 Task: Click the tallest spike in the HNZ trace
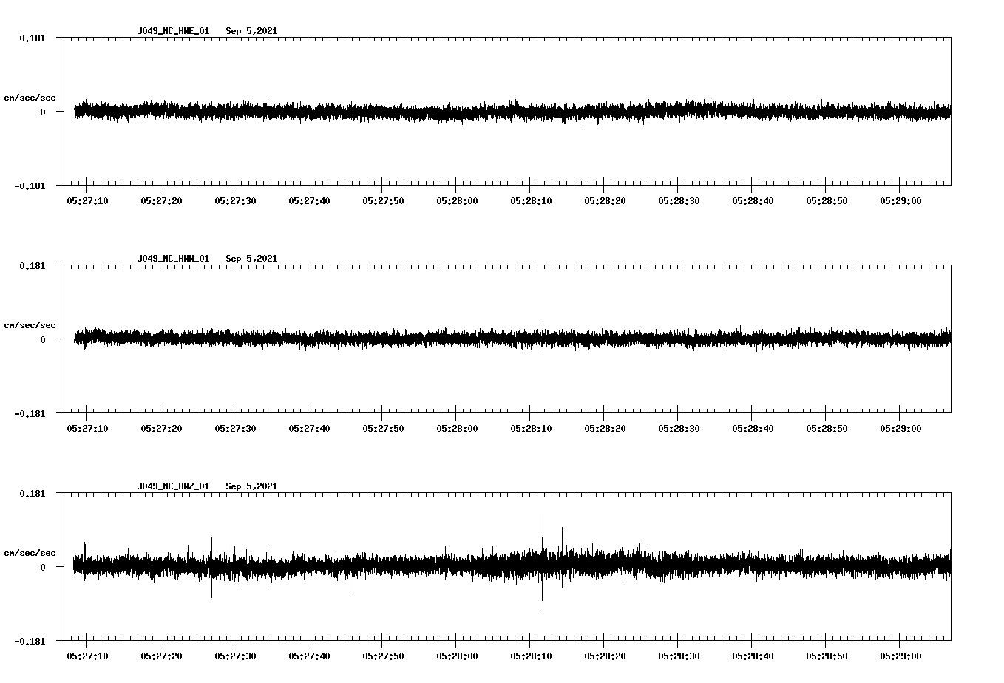(543, 562)
